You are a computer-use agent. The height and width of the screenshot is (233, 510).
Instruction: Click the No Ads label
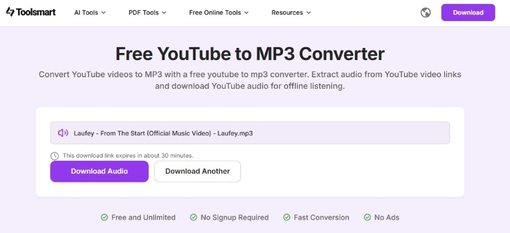click(387, 217)
